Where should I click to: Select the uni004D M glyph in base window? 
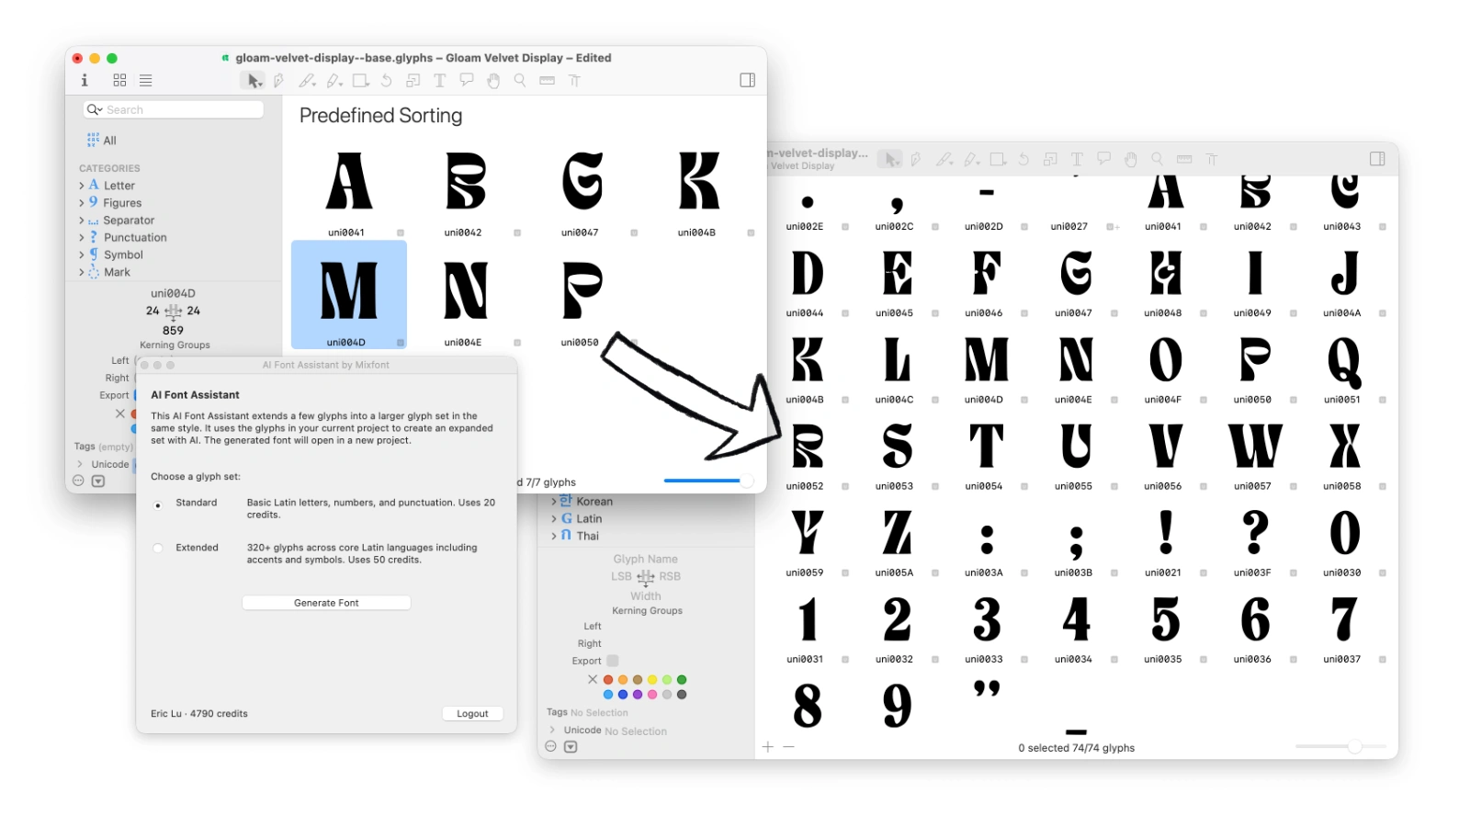pos(348,295)
